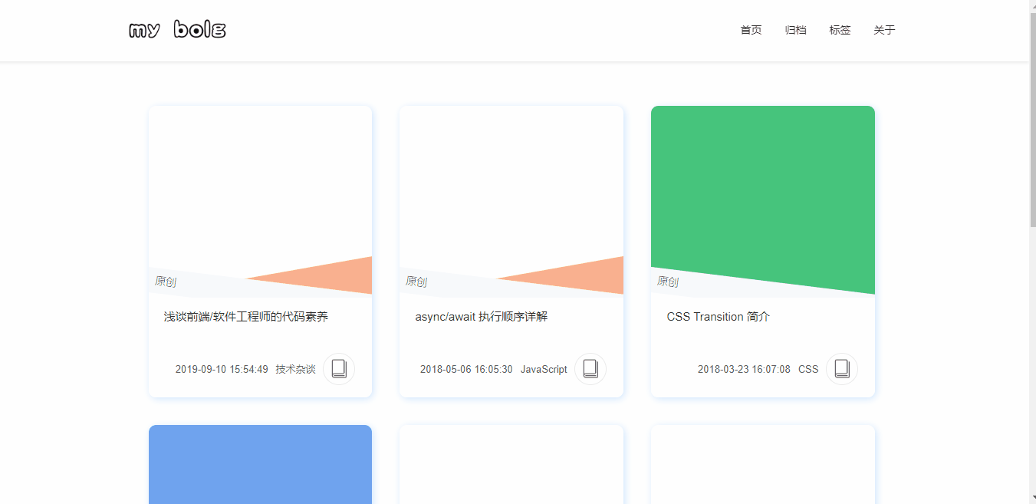This screenshot has height=504, width=1036.
Task: Click the my bole site logo
Action: pyautogui.click(x=177, y=30)
